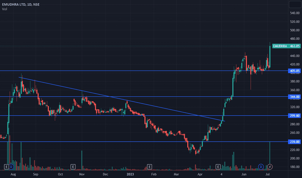The height and width of the screenshot is (178, 302).
Task: Click the Oct label on the time axis
Action: pos(60,174)
